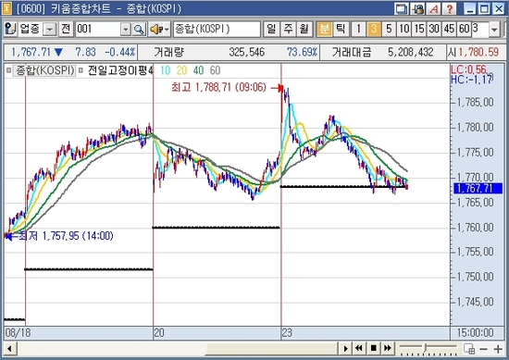Viewport: 509px width, 360px height.
Task: Click the 전 button
Action: pos(66,30)
